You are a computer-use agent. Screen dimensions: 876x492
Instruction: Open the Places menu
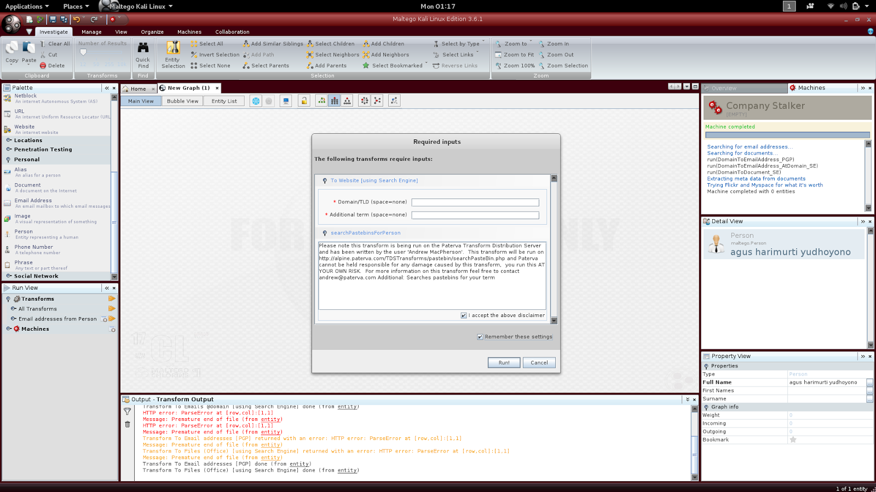tap(76, 7)
